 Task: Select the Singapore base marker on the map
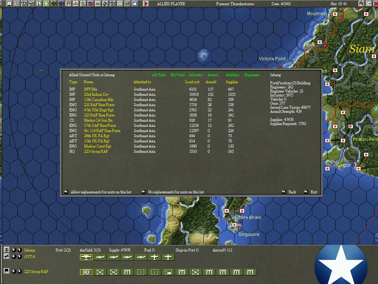(x=234, y=225)
